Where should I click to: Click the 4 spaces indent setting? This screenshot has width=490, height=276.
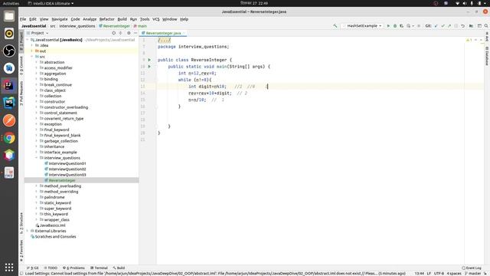[454, 273]
